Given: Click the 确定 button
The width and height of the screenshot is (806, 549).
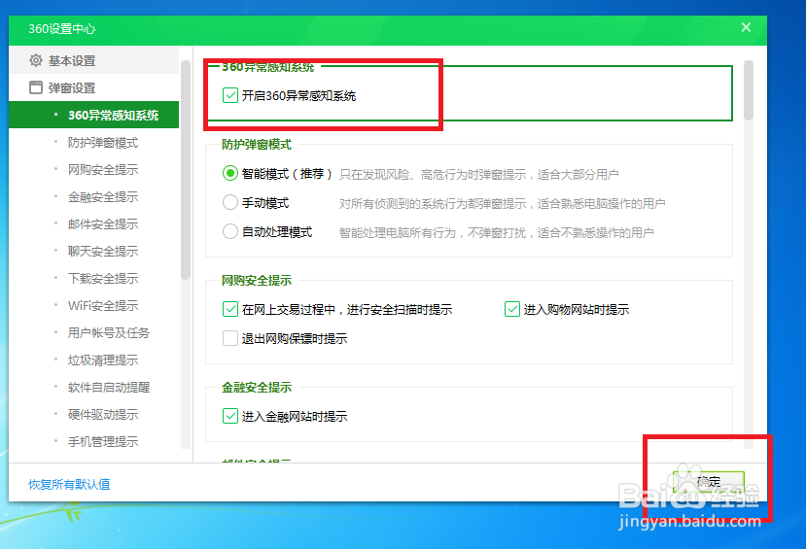Looking at the screenshot, I should click(x=709, y=482).
